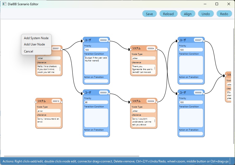Click the Priority field of node 000002
Image resolution: width=235 pixels, height=165 pixels.
click(96, 50)
